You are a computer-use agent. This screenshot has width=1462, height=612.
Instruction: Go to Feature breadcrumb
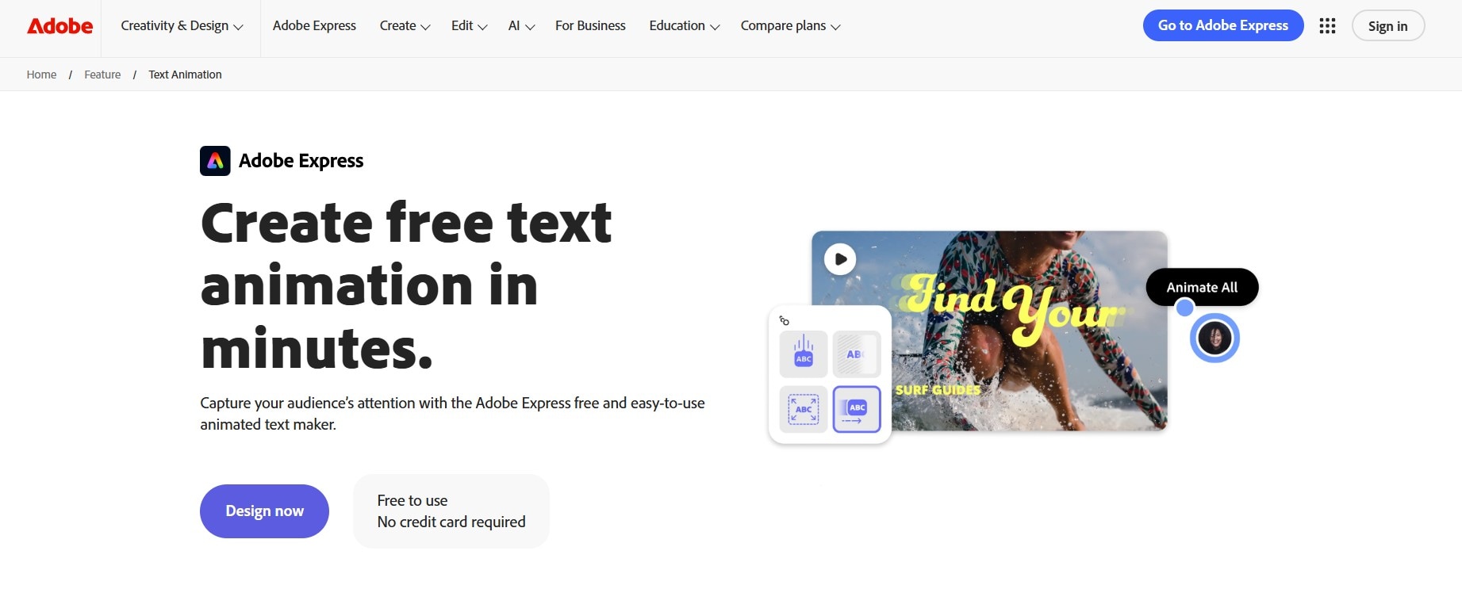coord(102,75)
